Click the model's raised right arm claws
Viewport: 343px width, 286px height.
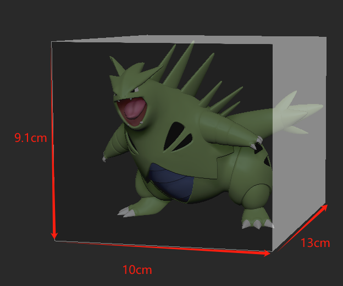[256, 145]
